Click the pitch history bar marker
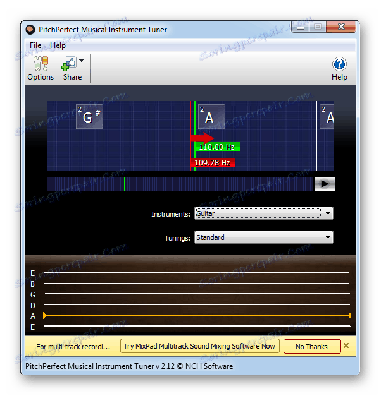Screen dimensions: 381x396 coord(124,184)
